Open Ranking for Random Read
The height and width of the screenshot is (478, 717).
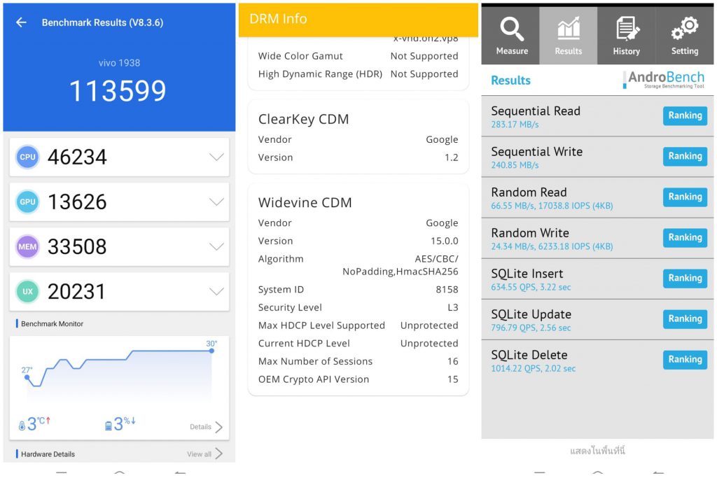[685, 197]
